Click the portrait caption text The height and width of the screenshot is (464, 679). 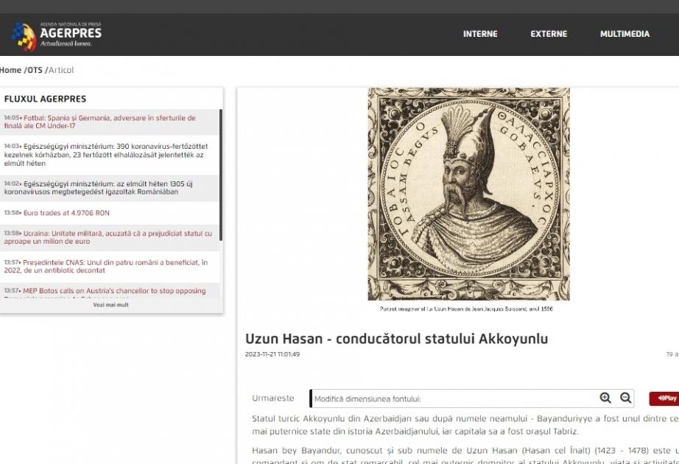pyautogui.click(x=466, y=309)
